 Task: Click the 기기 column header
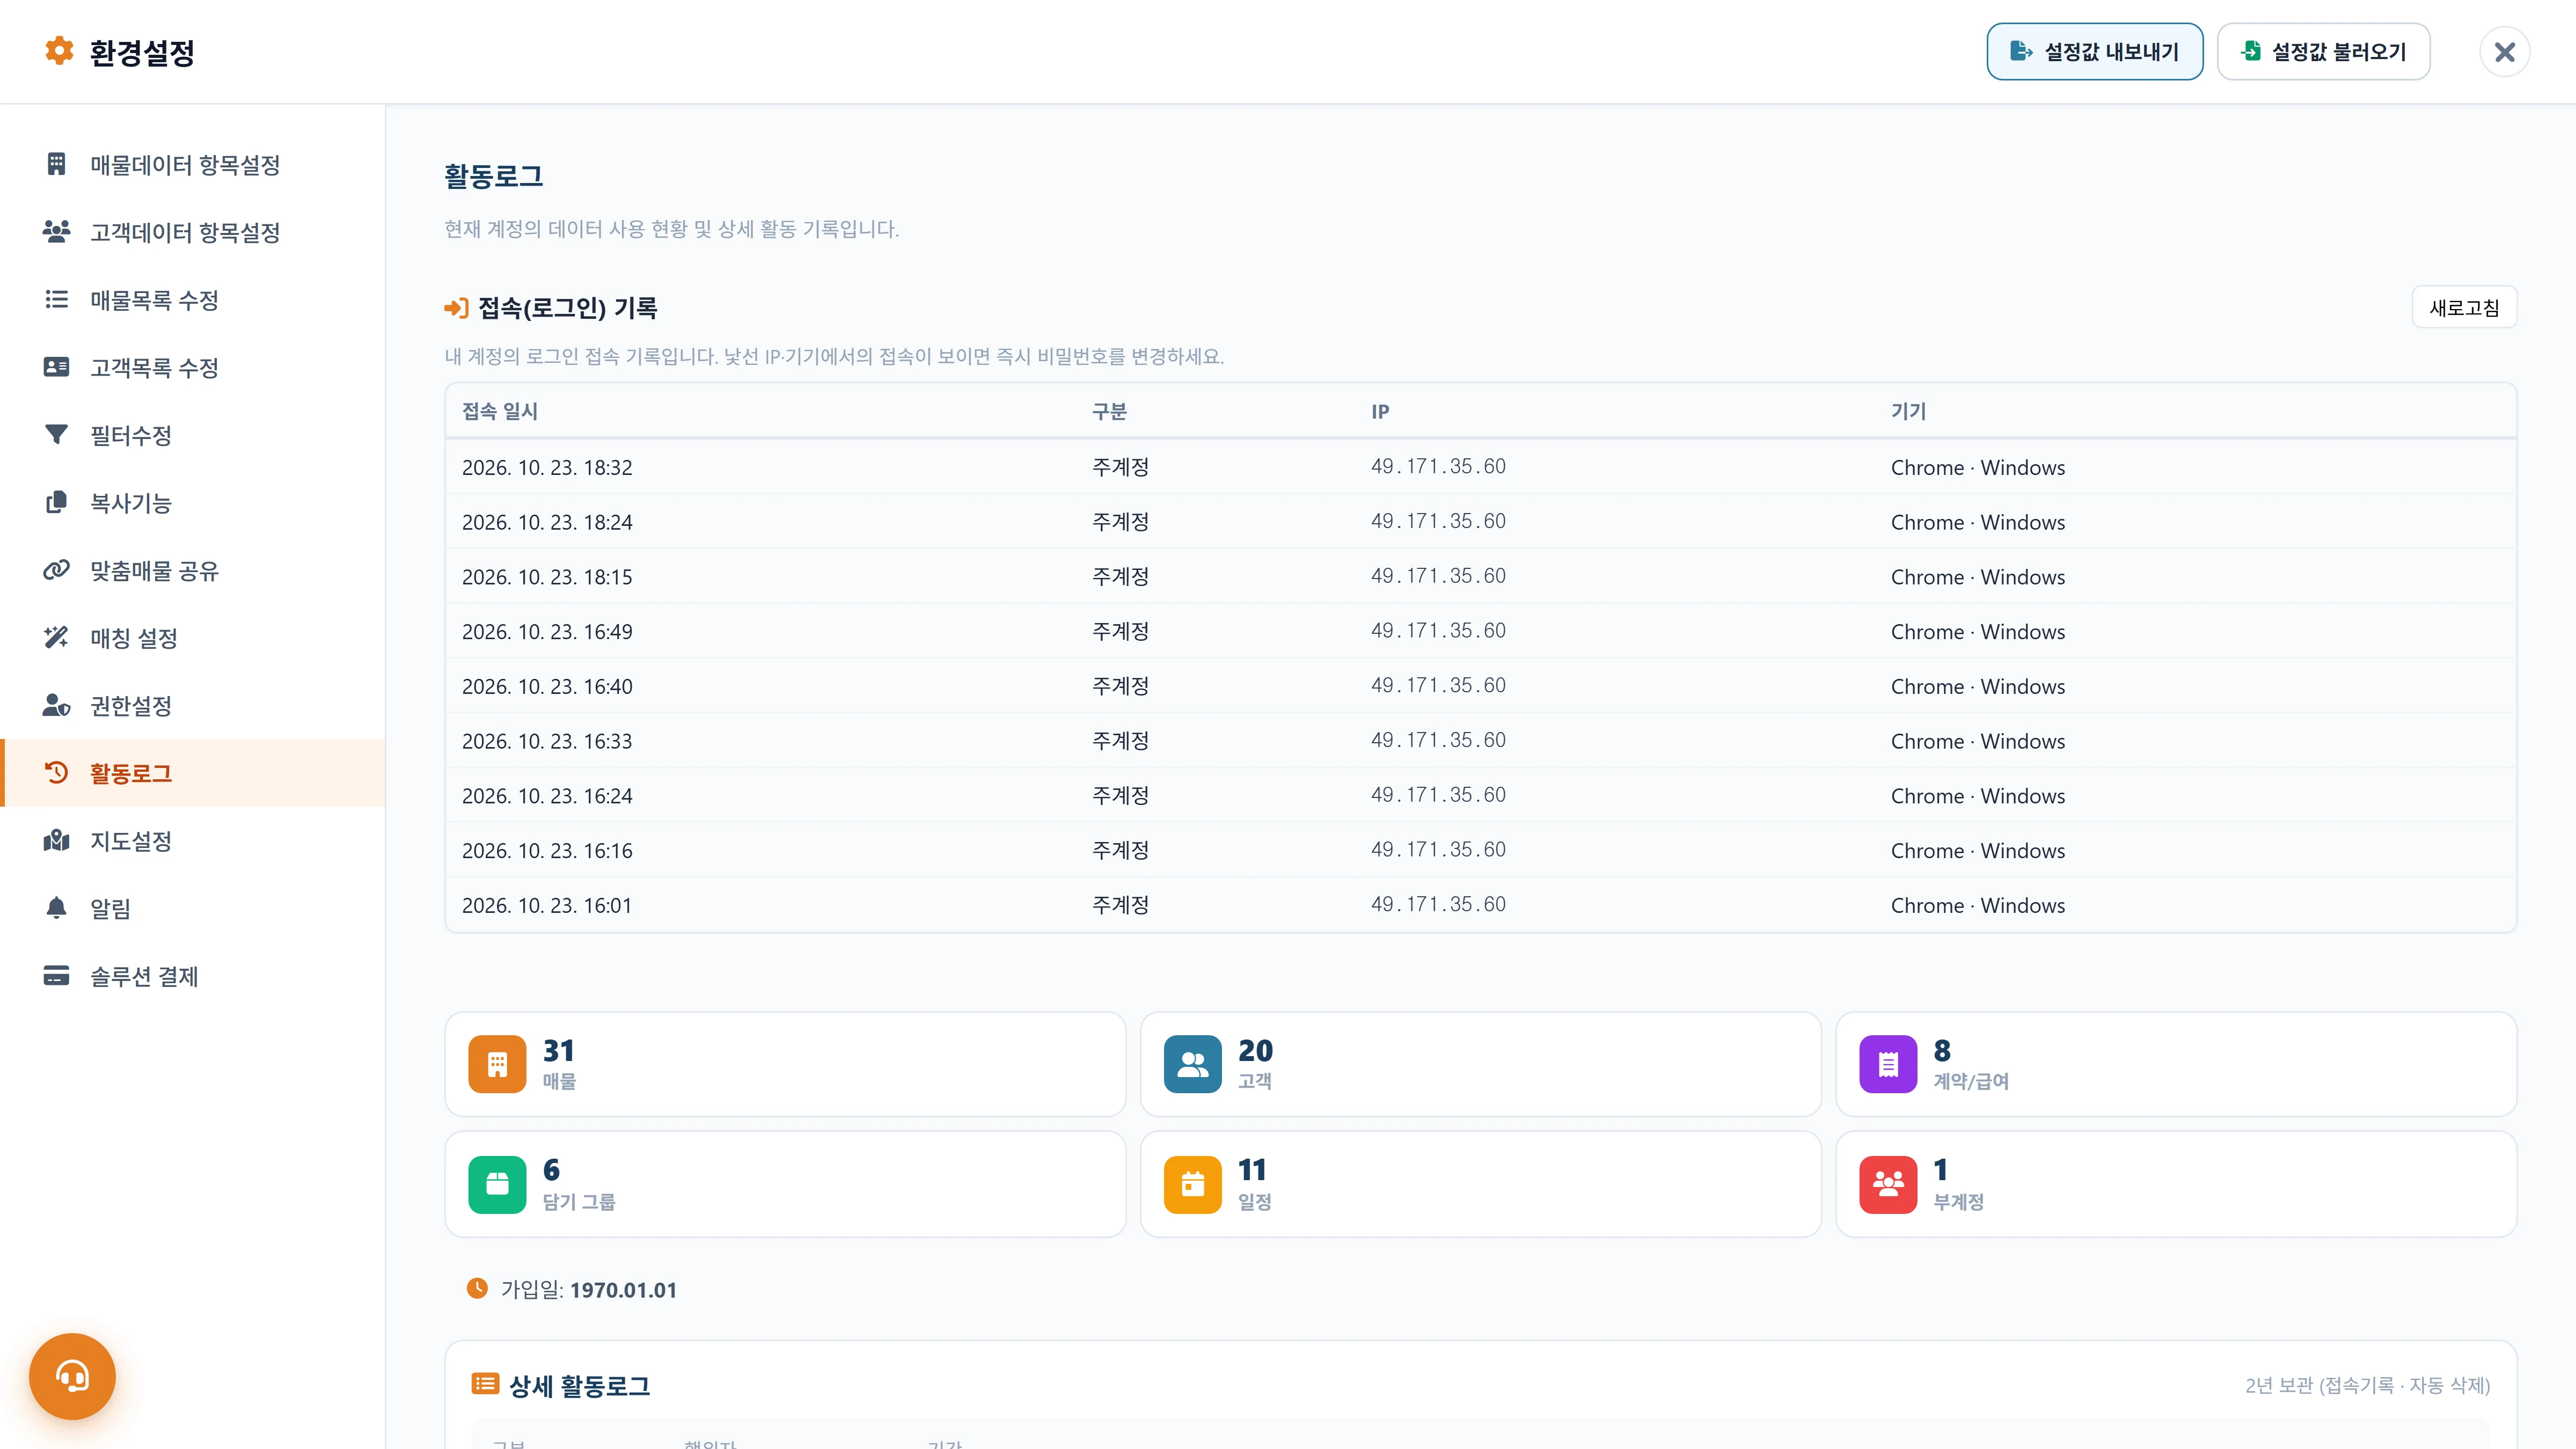point(1908,411)
